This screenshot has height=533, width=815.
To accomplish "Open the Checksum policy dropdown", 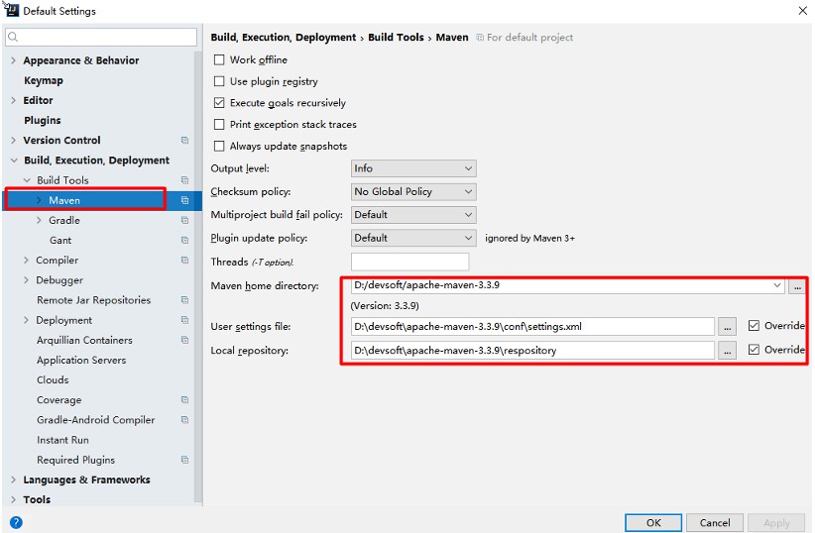I will point(413,191).
